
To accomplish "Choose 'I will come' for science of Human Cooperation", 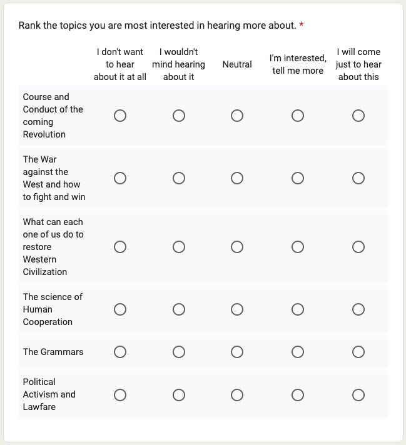I will [358, 309].
